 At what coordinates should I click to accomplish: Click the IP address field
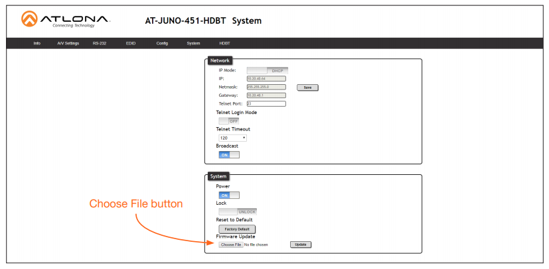point(266,79)
